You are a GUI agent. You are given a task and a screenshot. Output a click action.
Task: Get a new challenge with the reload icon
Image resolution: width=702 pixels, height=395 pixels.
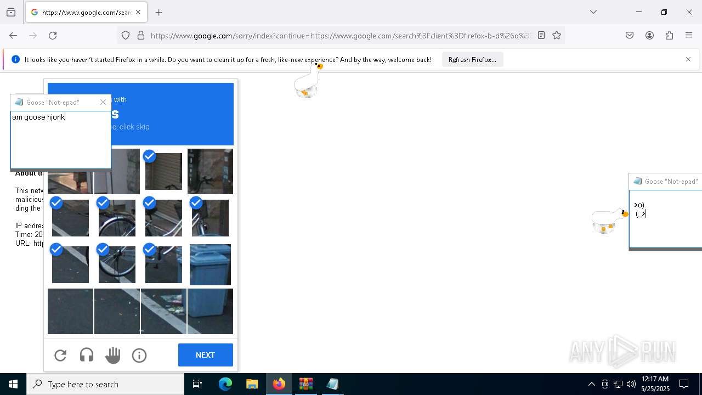pos(60,356)
